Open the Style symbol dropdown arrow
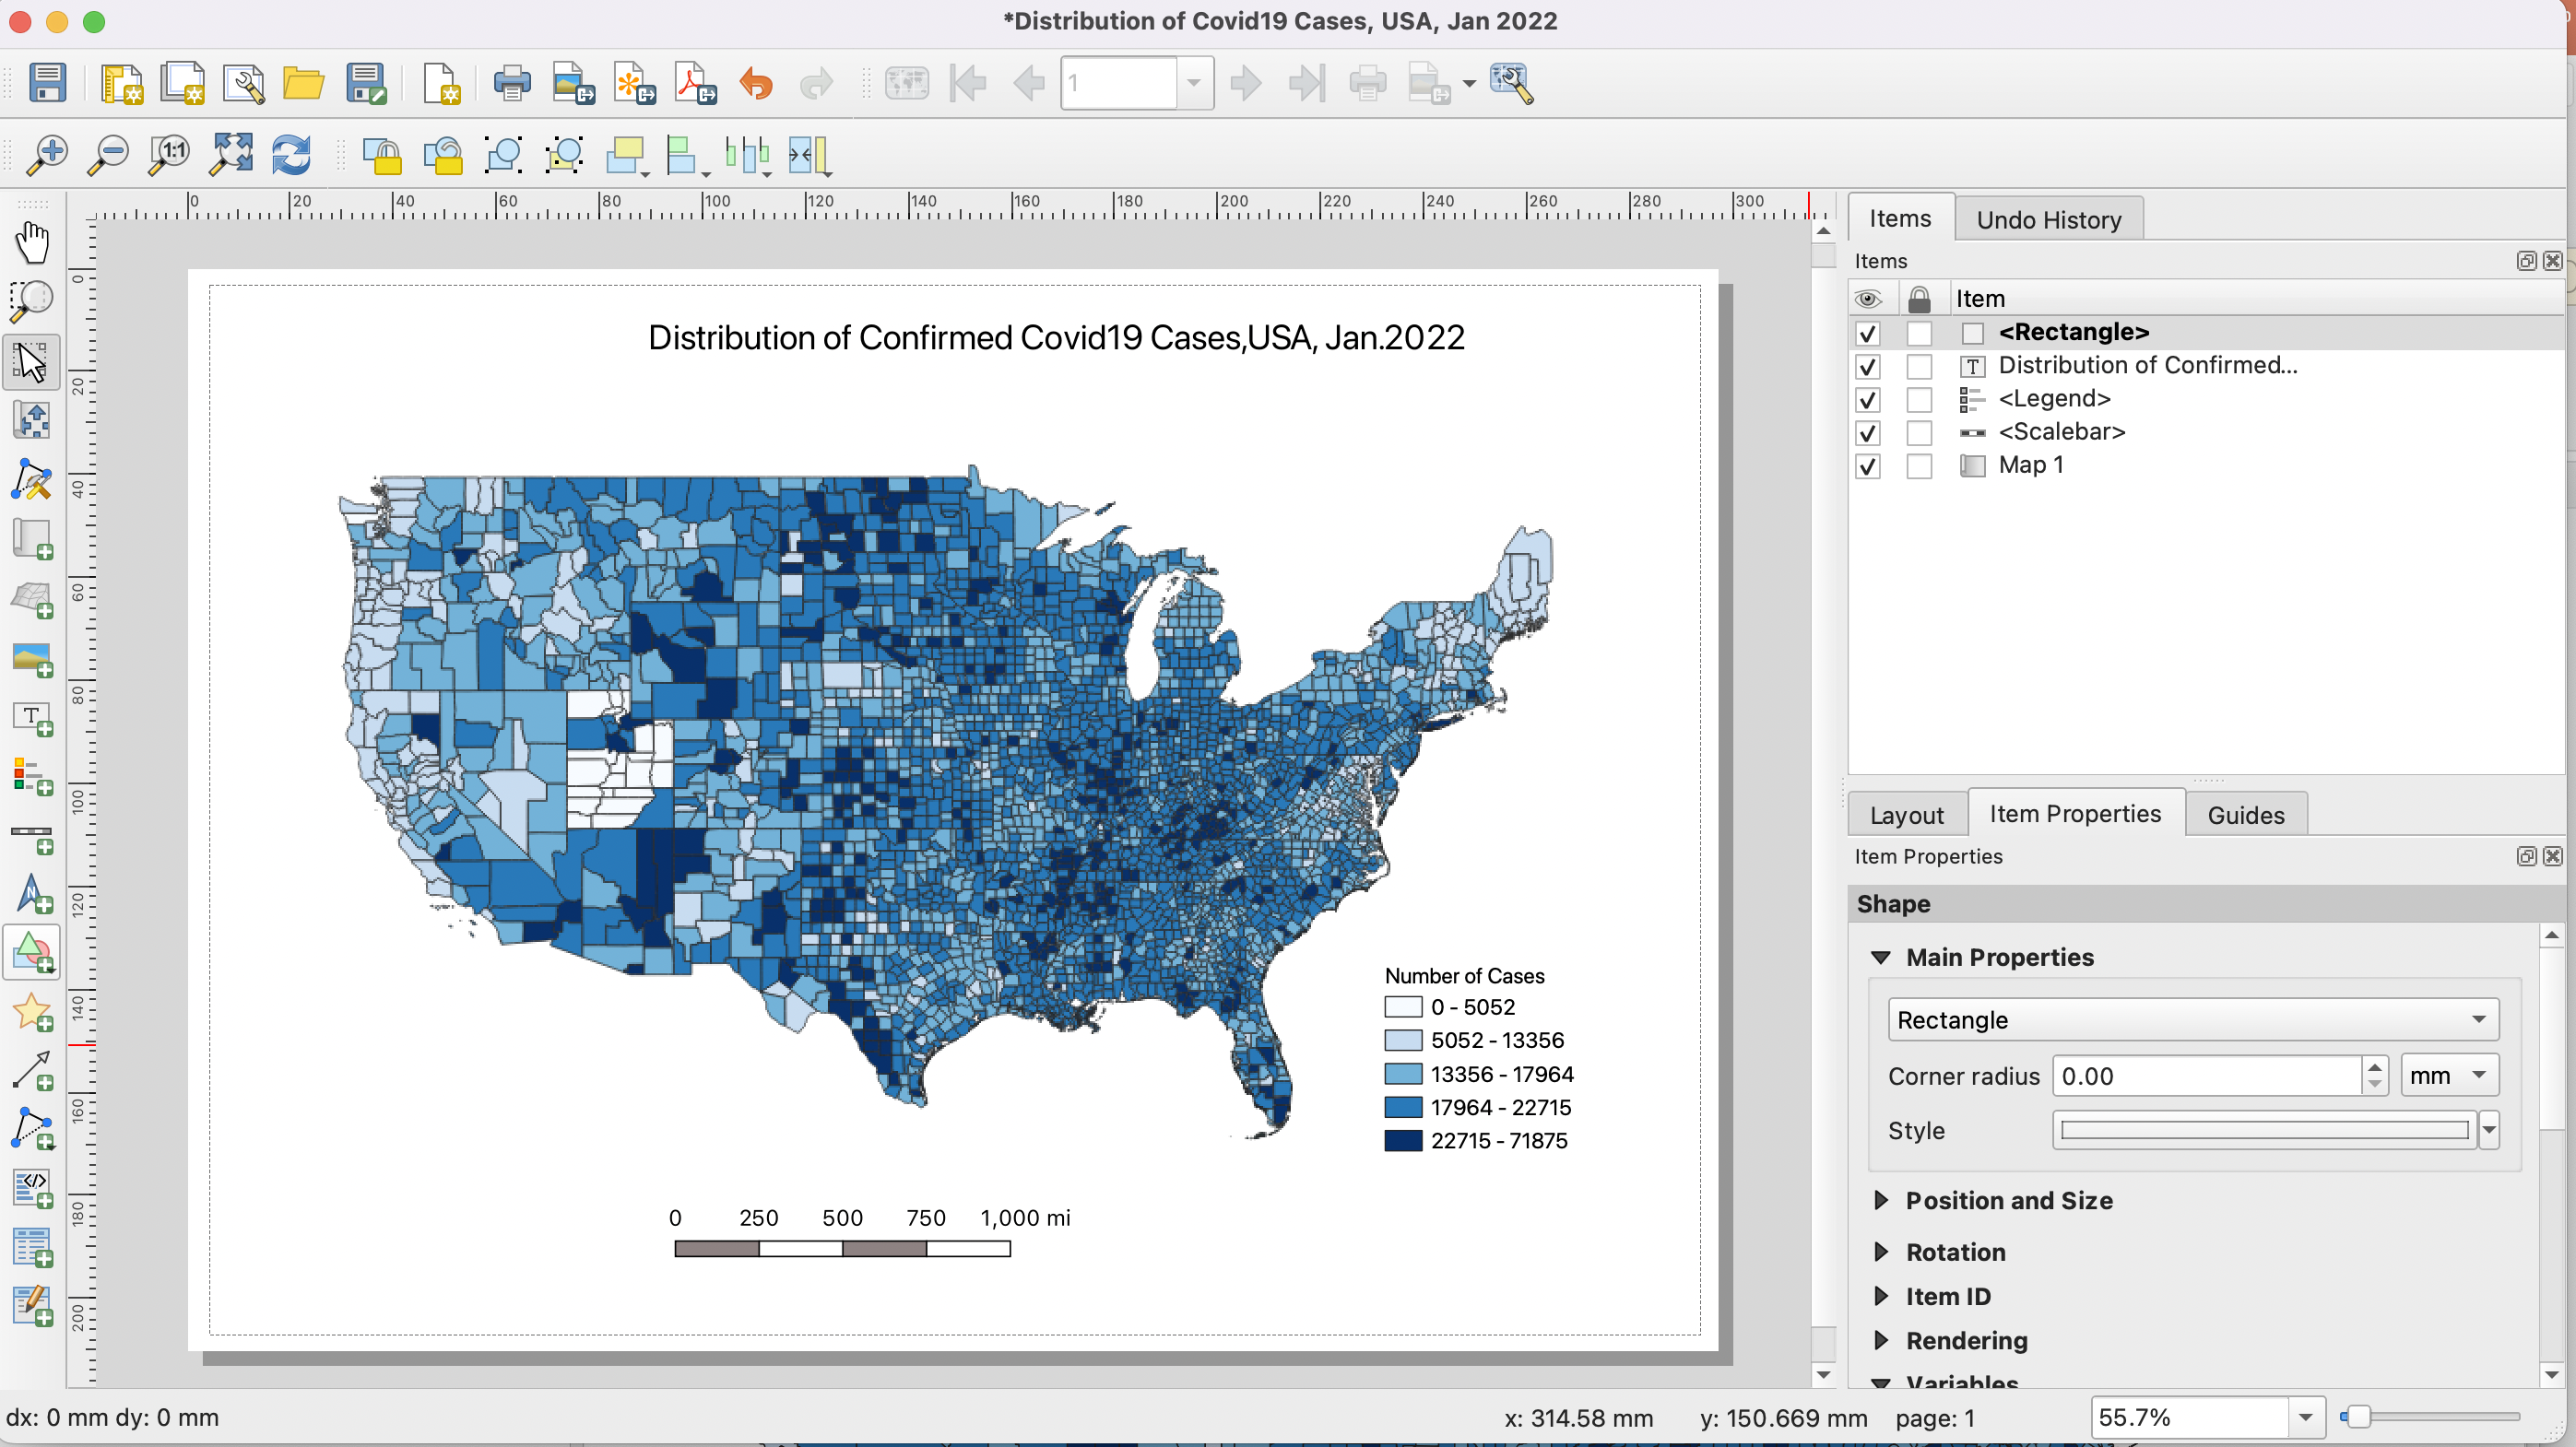Screen dimensions: 2576x1447 click(x=2488, y=1130)
